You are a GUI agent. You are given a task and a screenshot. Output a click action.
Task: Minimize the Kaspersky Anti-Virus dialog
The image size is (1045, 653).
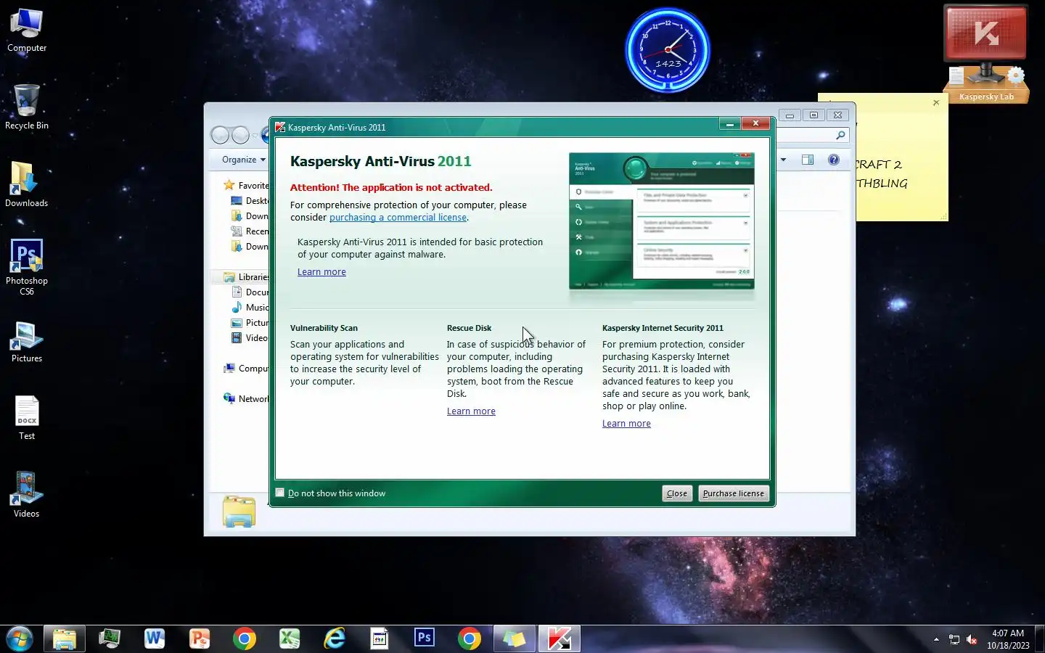pos(729,124)
